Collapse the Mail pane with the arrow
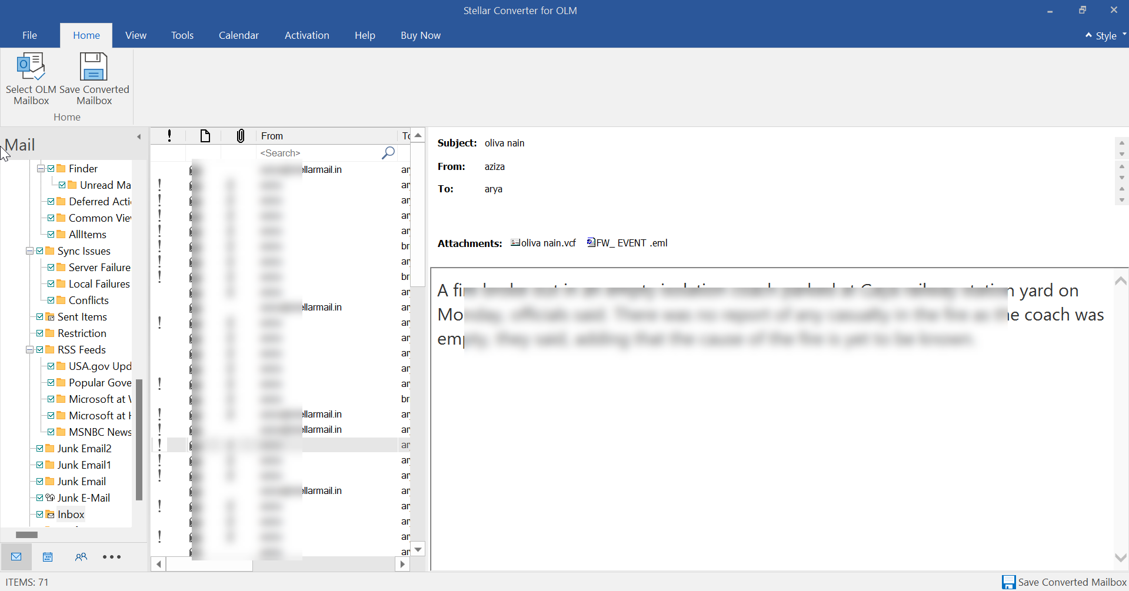 point(139,137)
